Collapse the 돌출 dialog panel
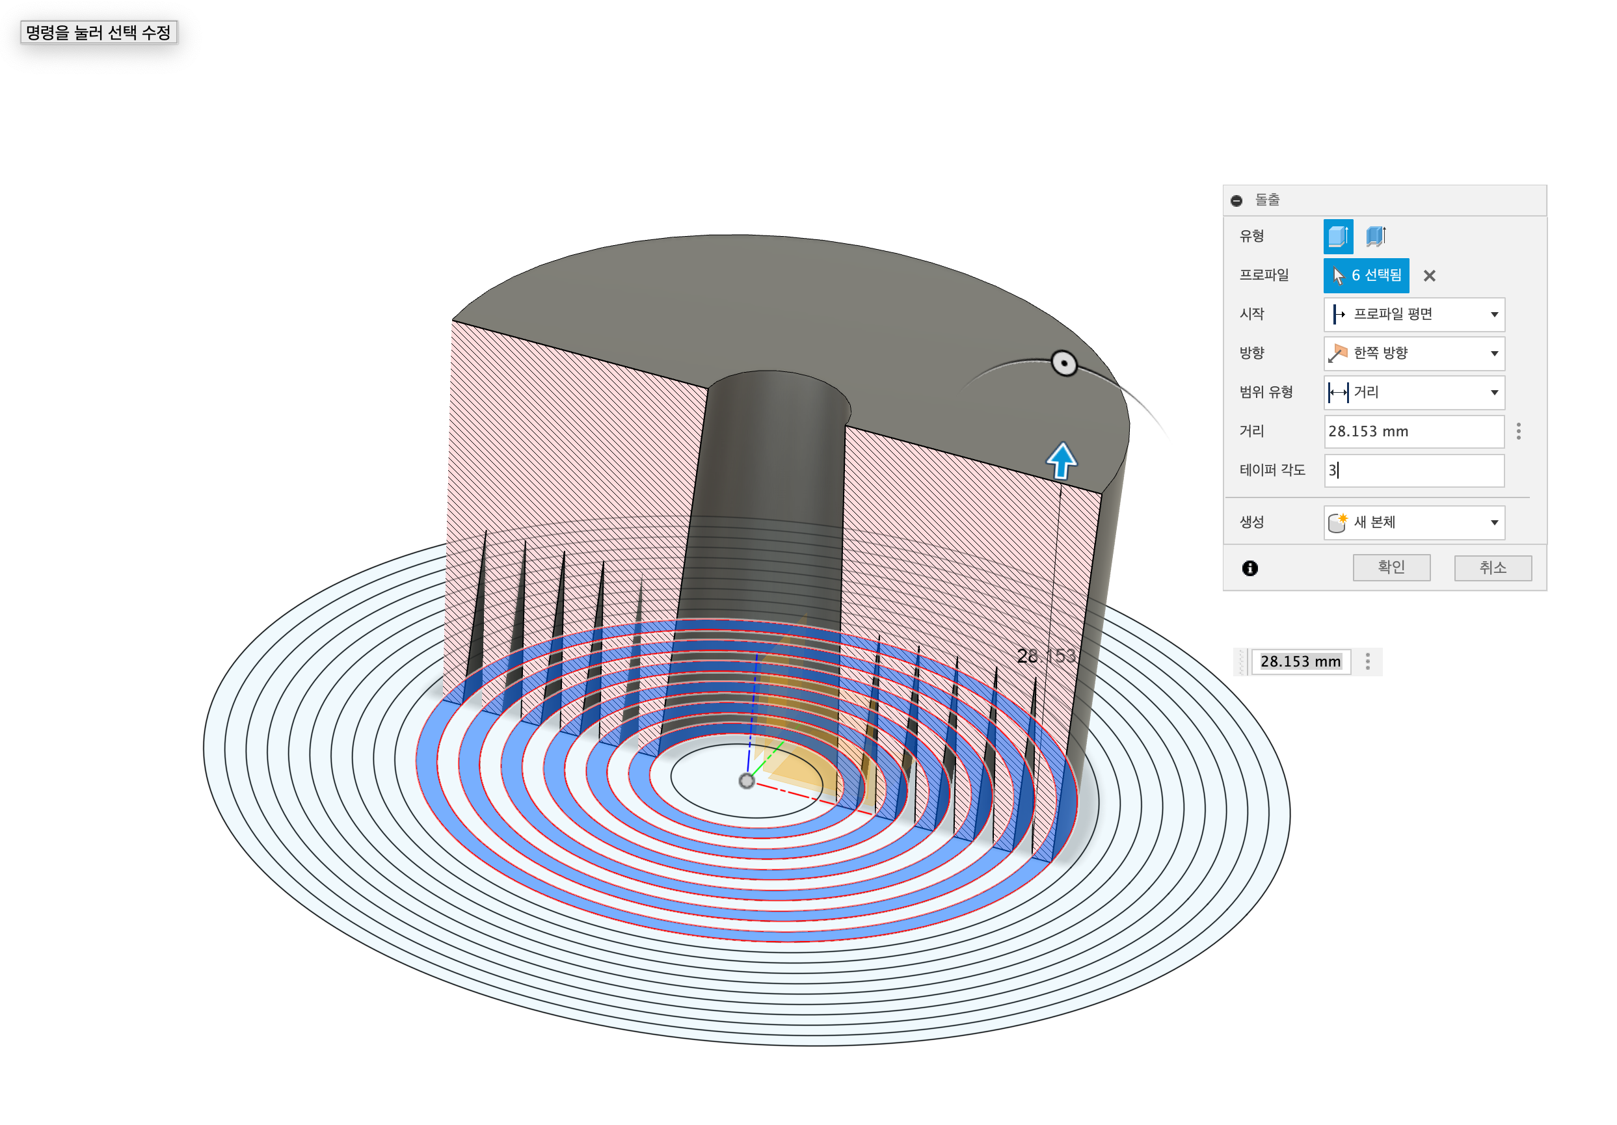Image resolution: width=1617 pixels, height=1125 pixels. click(x=1236, y=201)
